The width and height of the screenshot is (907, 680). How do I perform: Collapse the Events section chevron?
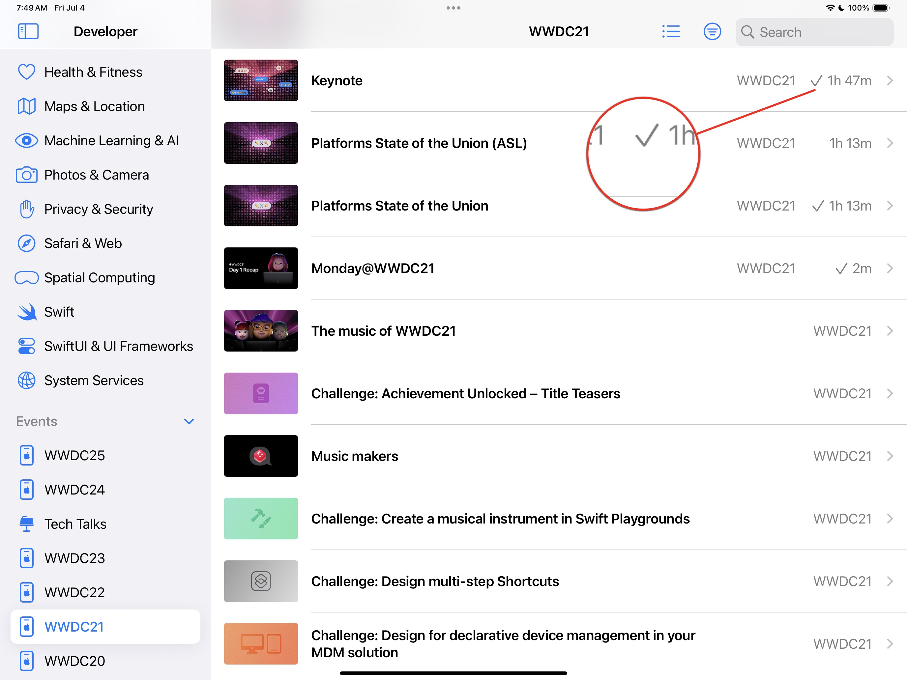189,421
